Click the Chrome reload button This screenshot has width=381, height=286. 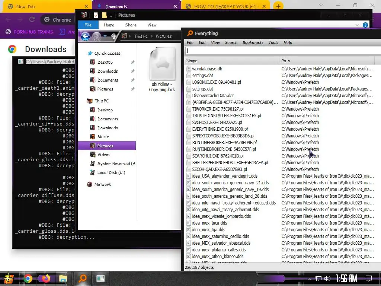32,20
